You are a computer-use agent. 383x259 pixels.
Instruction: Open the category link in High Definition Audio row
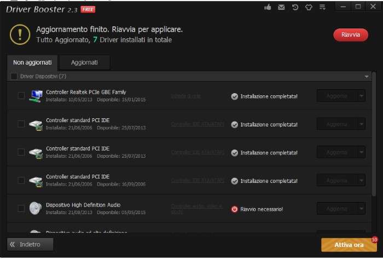197,209
